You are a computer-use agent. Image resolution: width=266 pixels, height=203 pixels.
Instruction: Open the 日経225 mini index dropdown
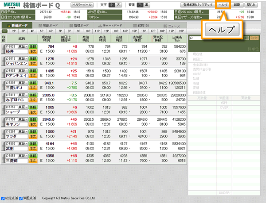pos(192,12)
